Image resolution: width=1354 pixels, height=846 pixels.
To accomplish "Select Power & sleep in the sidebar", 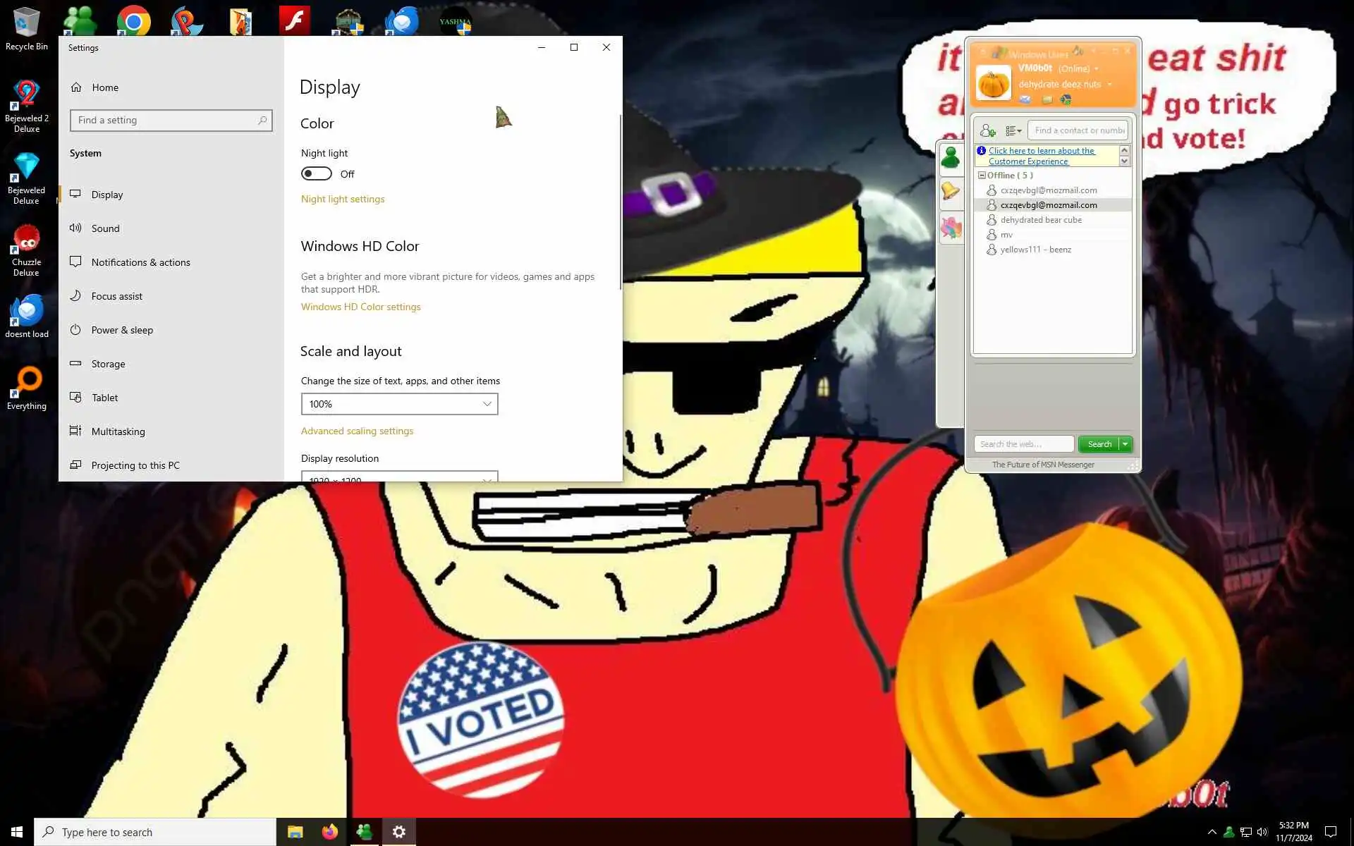I will (x=122, y=330).
